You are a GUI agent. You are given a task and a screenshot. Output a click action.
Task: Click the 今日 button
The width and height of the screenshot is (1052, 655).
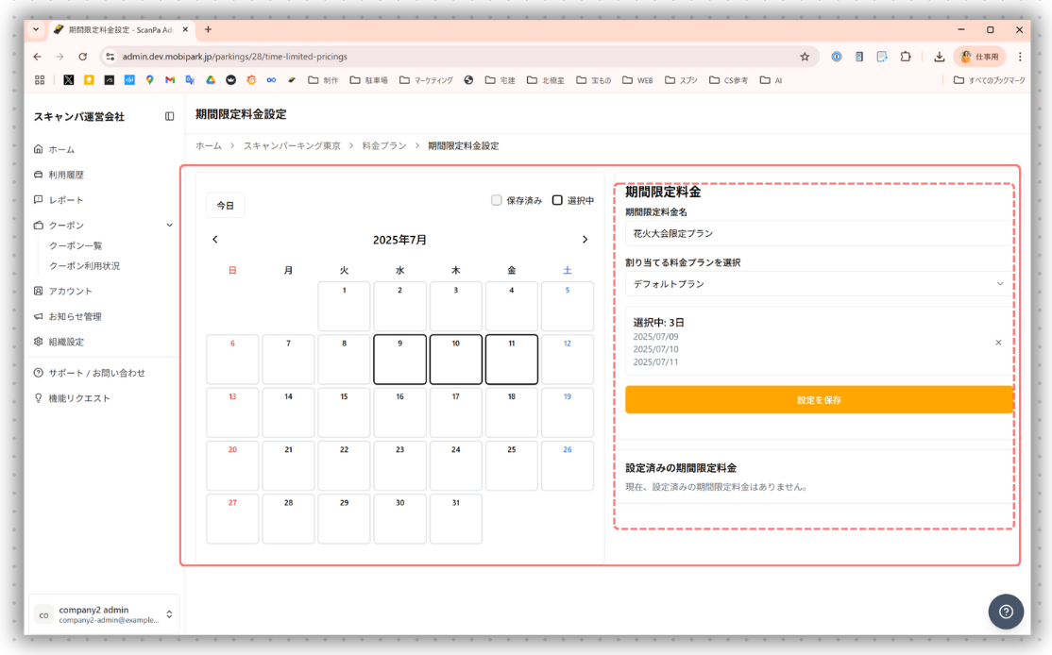(x=226, y=206)
